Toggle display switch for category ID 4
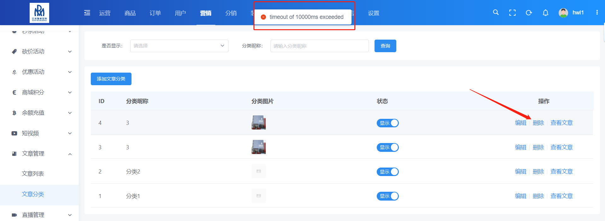Viewport: 605px width, 221px height. point(387,123)
